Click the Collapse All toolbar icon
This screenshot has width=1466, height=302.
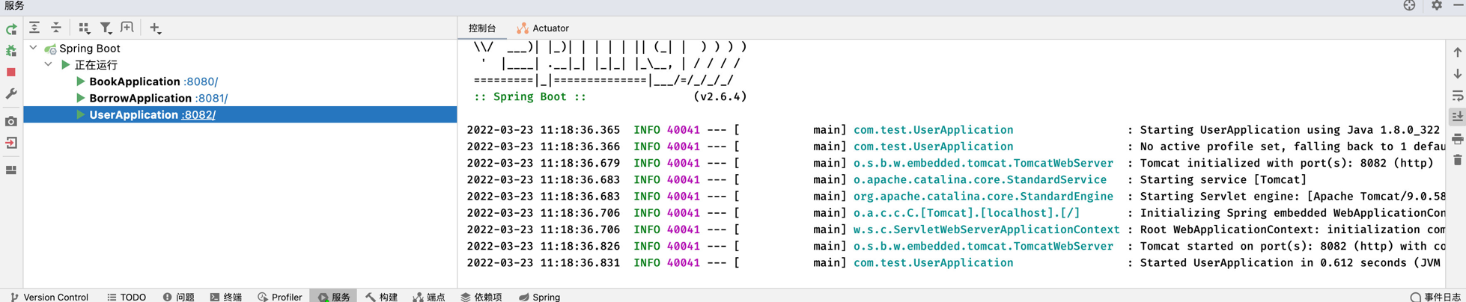pos(56,28)
